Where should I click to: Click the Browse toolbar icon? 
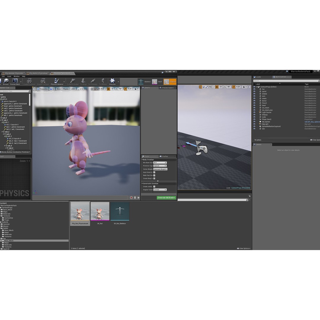(x=6, y=81)
